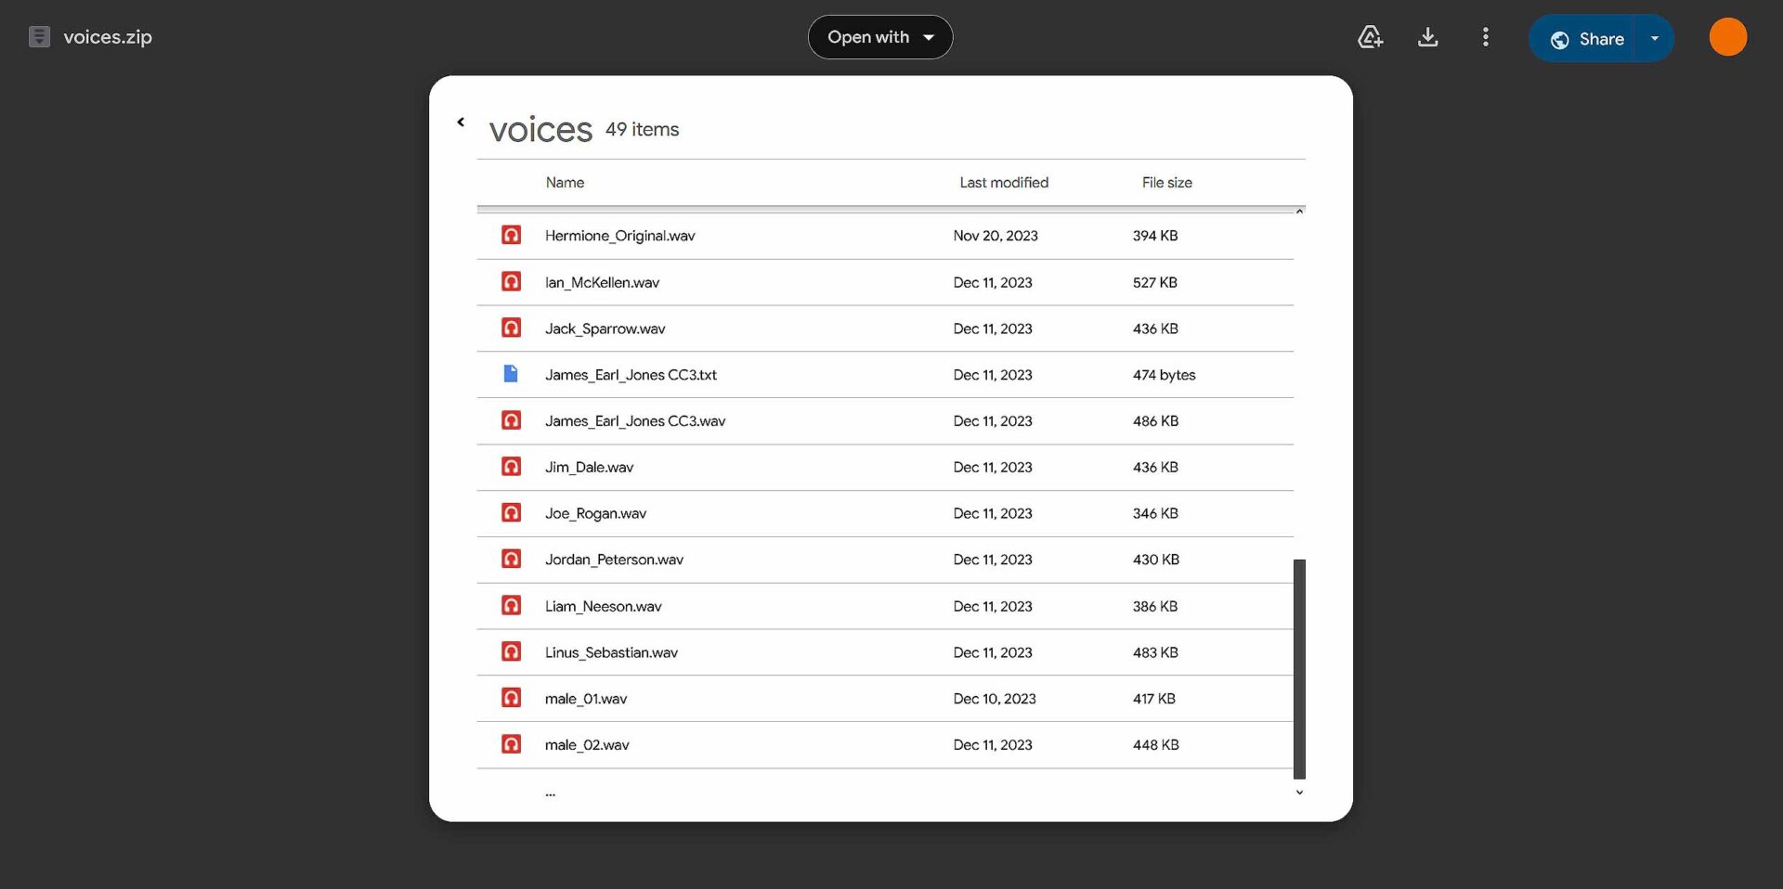1783x889 pixels.
Task: Sort by the Last modified column header
Action: point(1004,183)
